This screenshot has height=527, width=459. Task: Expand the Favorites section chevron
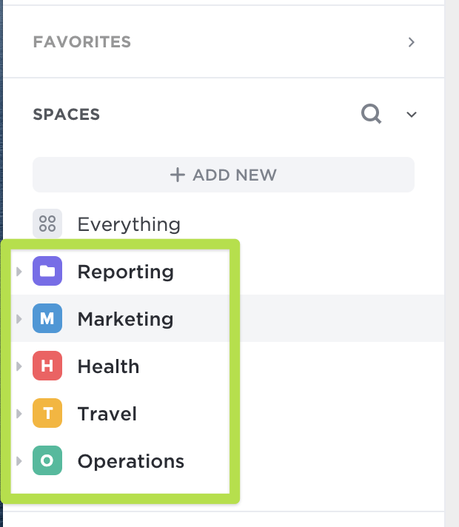(x=412, y=42)
